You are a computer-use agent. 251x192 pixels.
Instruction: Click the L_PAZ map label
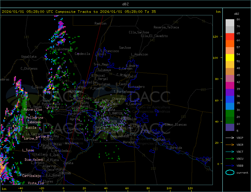207,160
